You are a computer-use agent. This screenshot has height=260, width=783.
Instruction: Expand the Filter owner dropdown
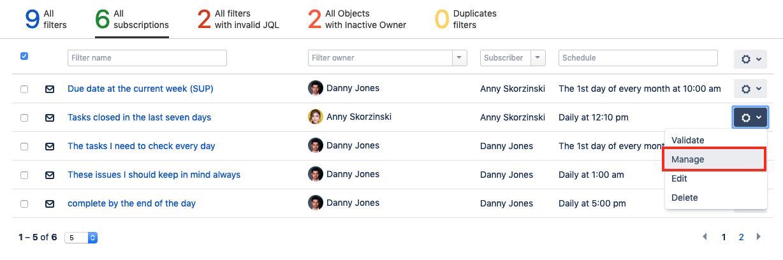(459, 58)
